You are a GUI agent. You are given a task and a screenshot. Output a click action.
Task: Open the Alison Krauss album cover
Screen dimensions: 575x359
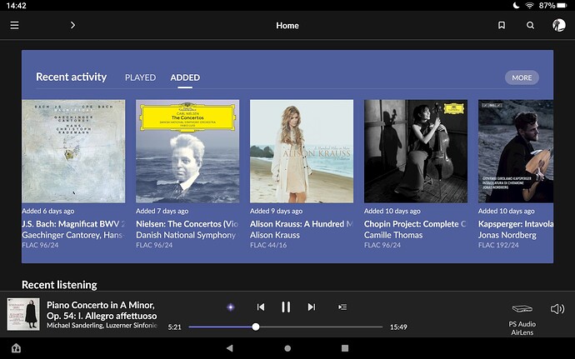click(302, 151)
